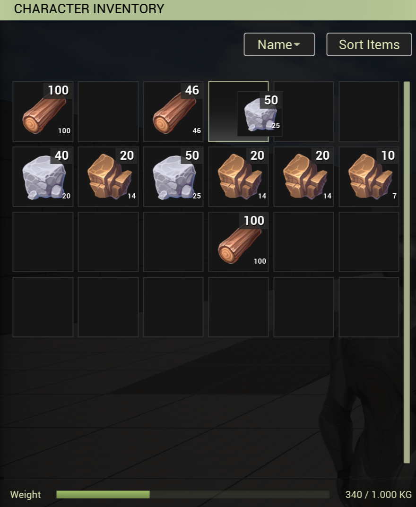Select the 100-stack wood log in first slot
The height and width of the screenshot is (507, 416).
(x=43, y=112)
